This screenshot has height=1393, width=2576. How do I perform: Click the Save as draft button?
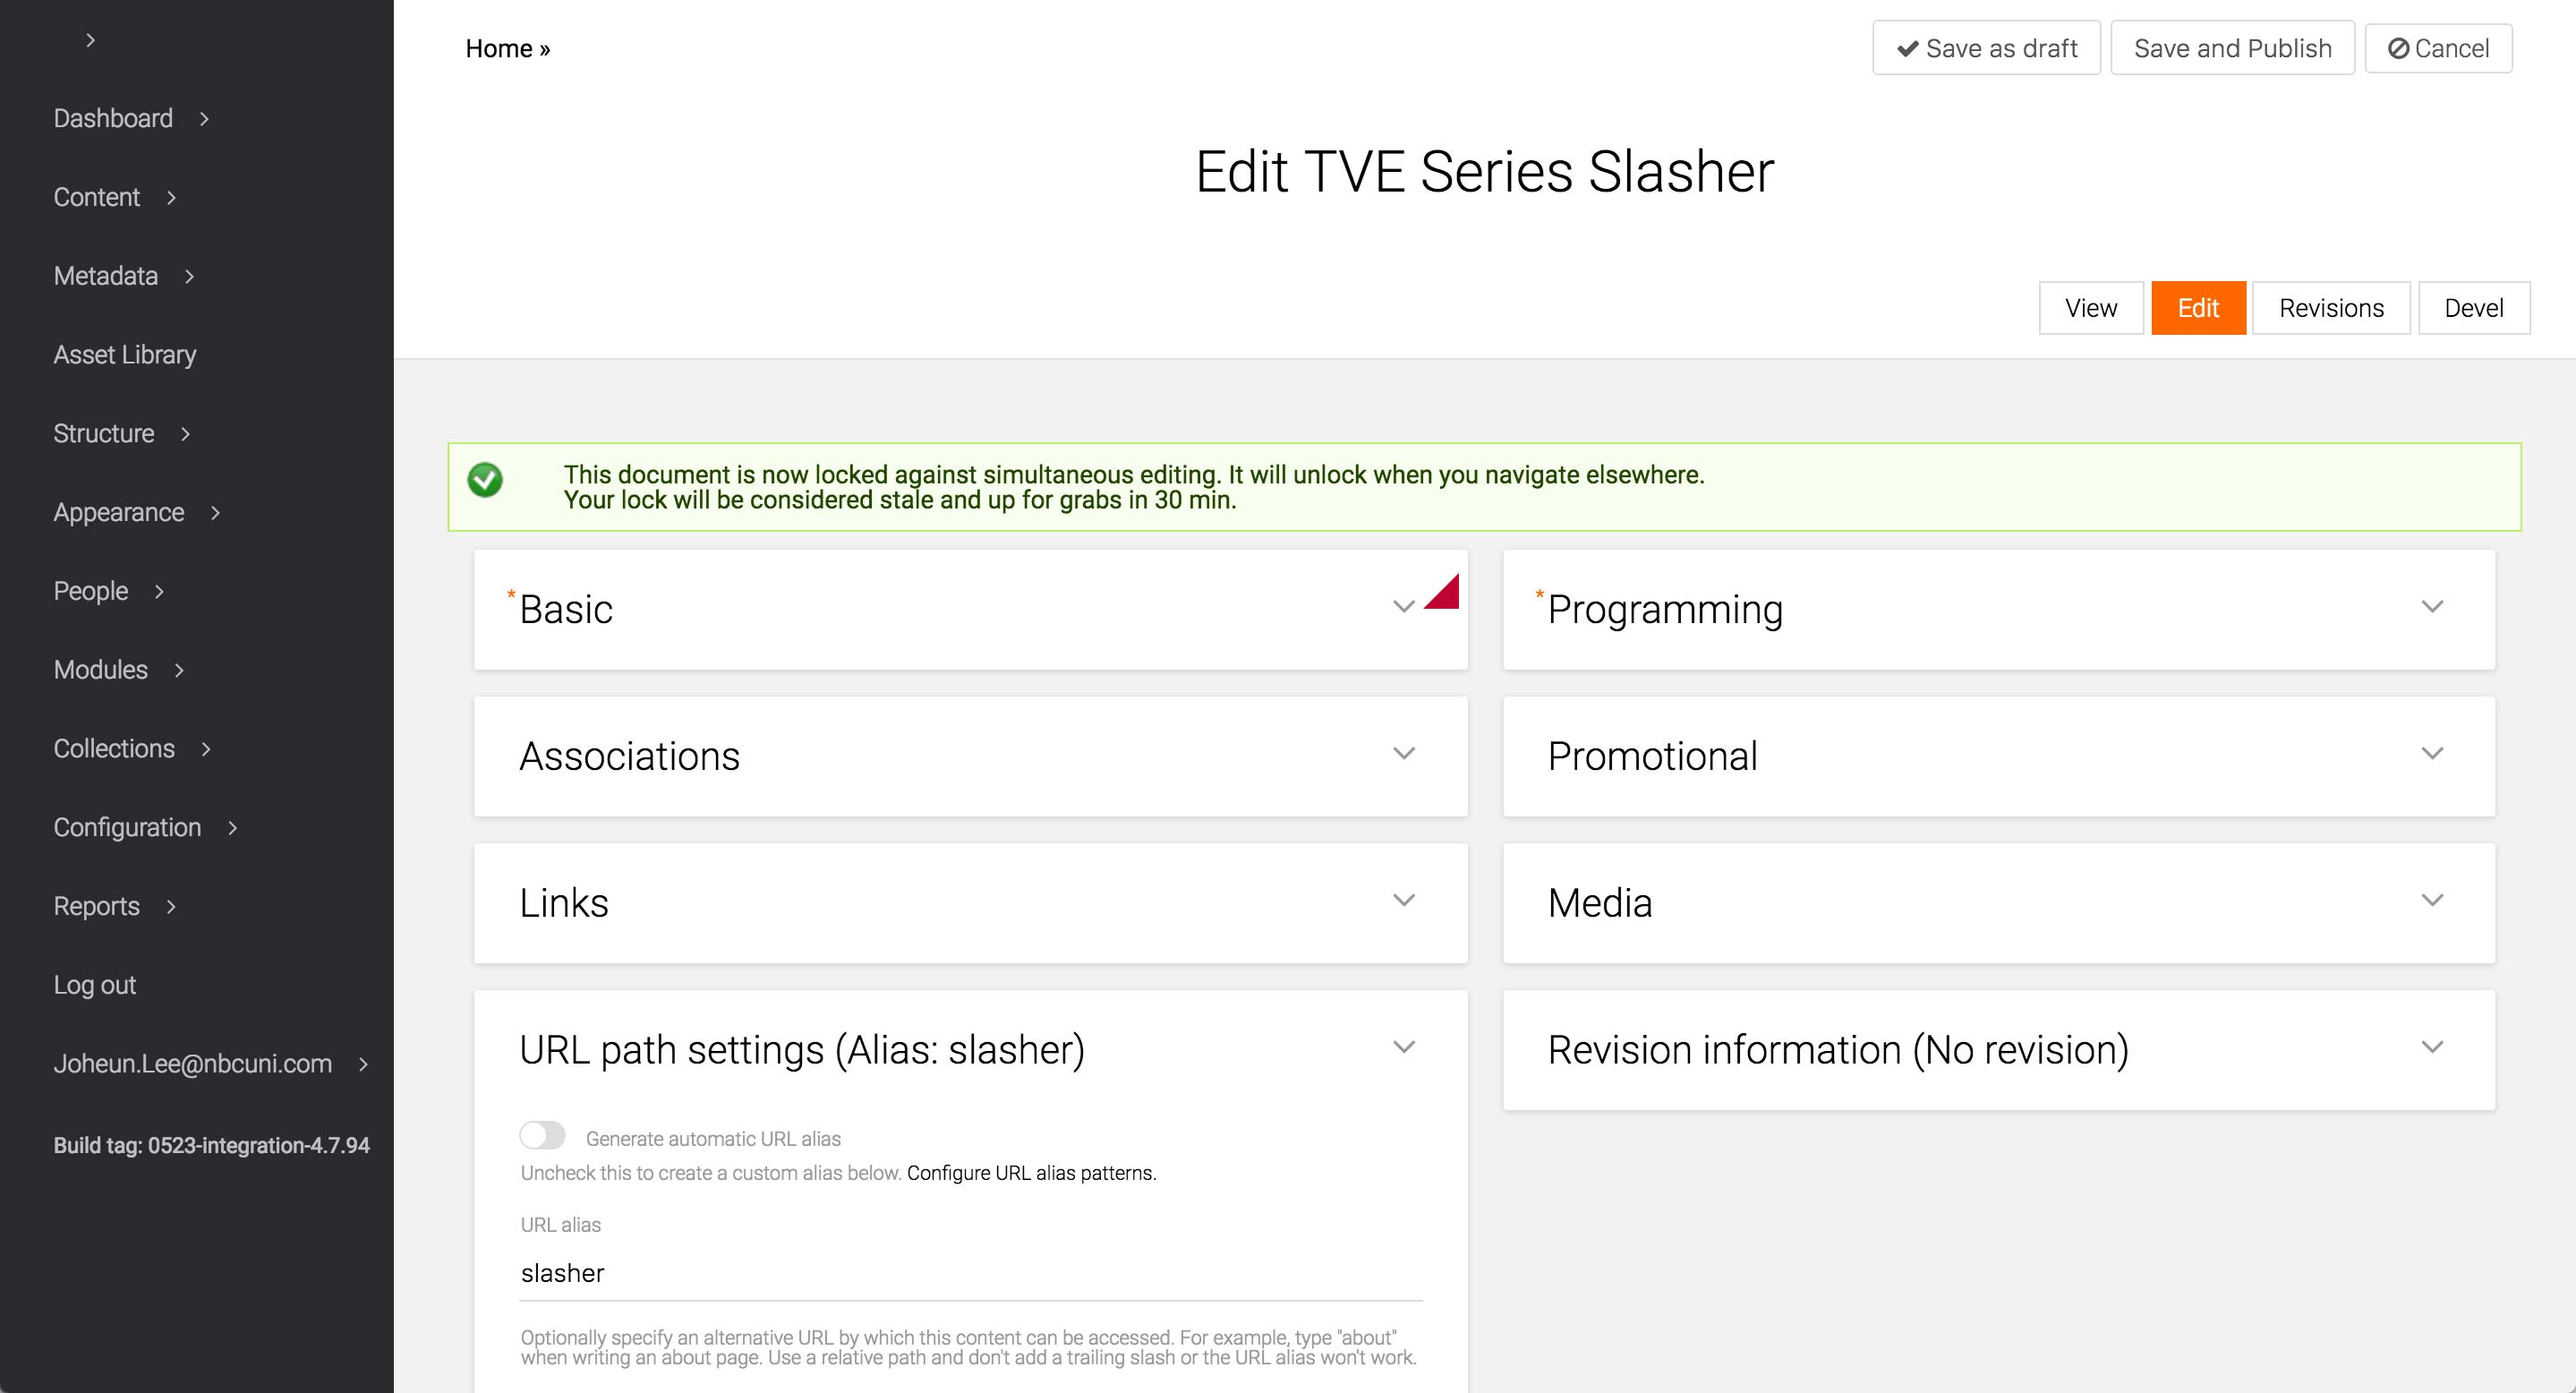click(x=1986, y=48)
